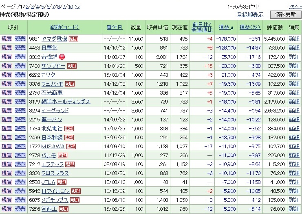Click 現売 for ヤマダ電機 row

20,39
